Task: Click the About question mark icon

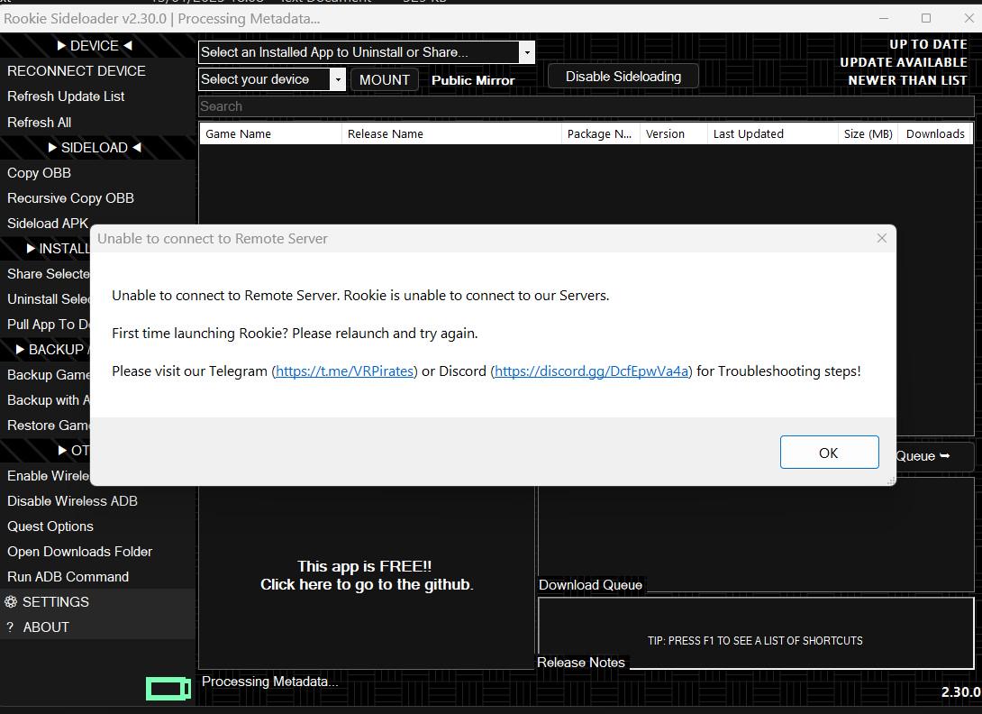Action: click(x=10, y=627)
